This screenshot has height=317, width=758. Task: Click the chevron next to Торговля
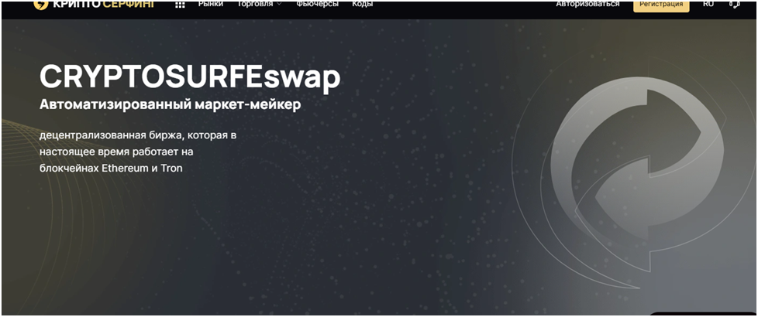[x=279, y=5]
